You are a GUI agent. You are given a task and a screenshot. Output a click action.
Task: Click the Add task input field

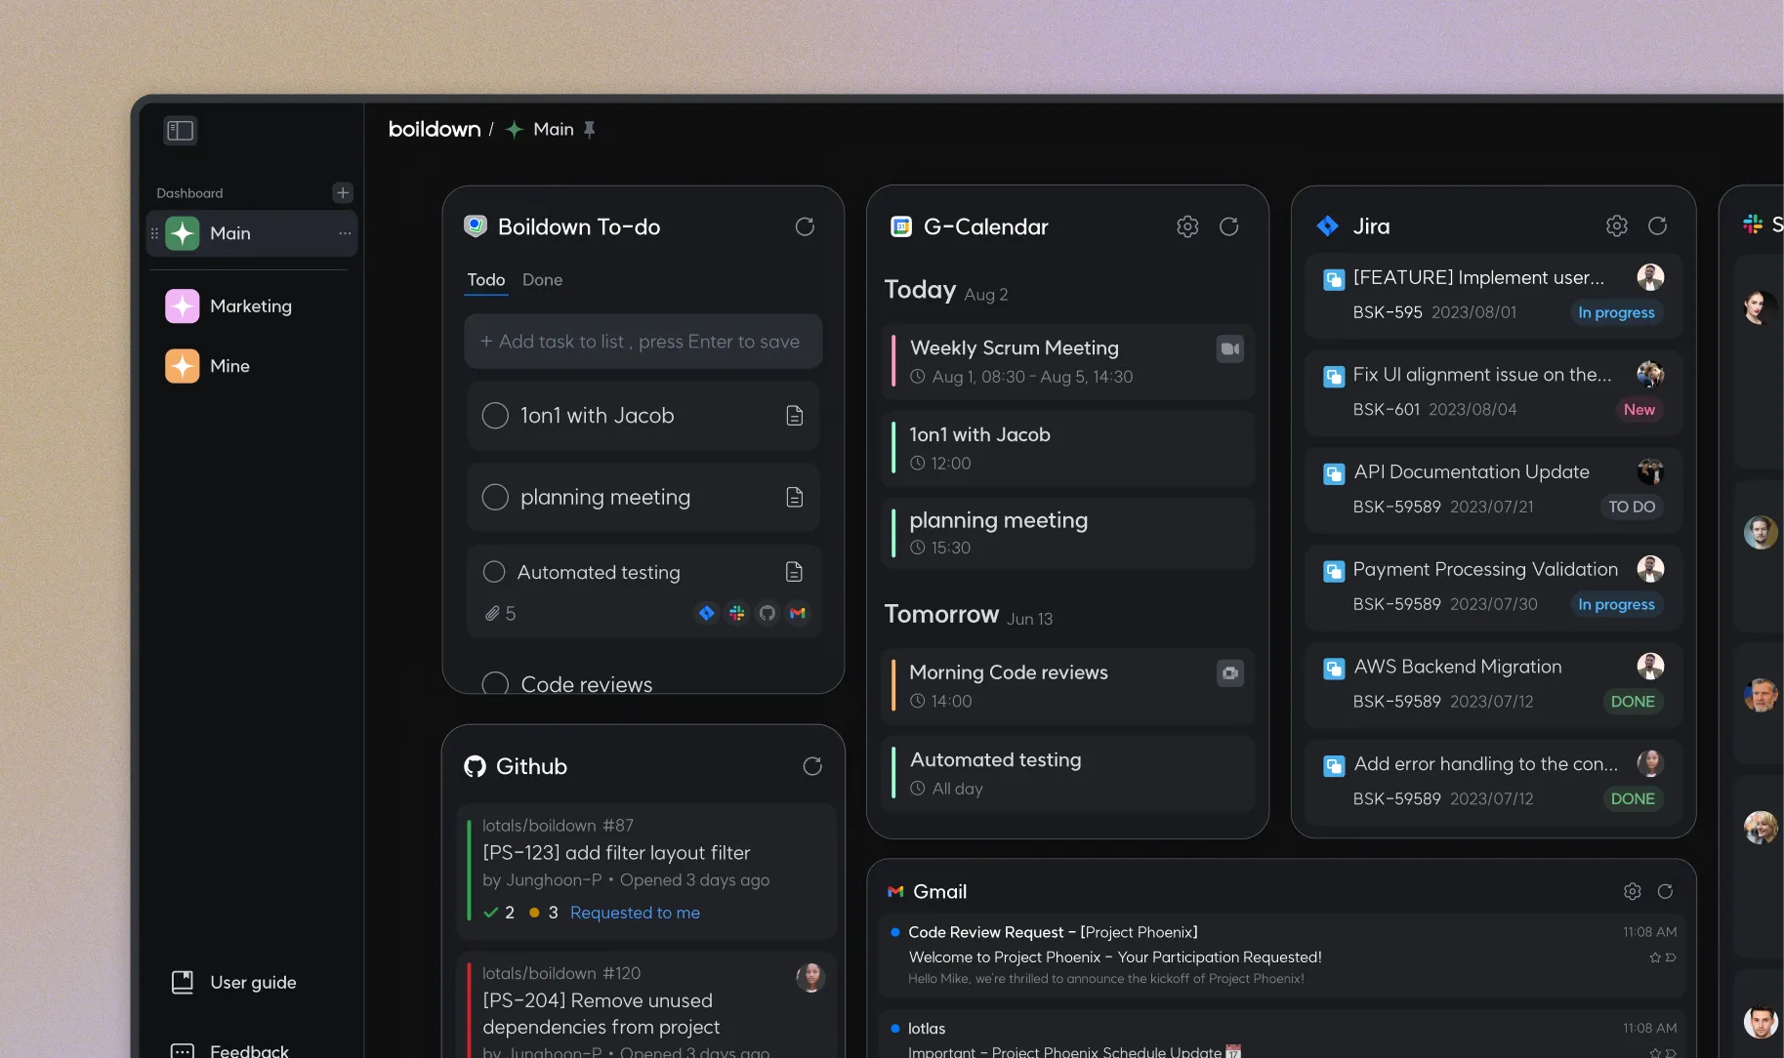(643, 342)
